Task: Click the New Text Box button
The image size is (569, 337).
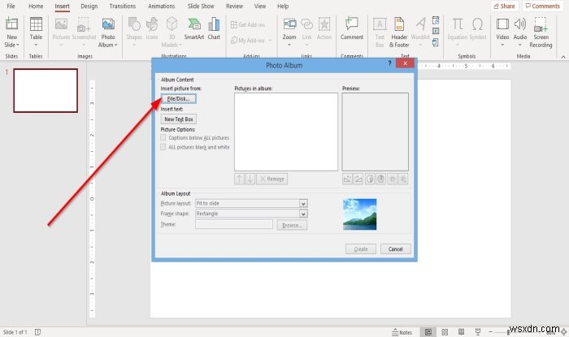Action: pyautogui.click(x=179, y=119)
